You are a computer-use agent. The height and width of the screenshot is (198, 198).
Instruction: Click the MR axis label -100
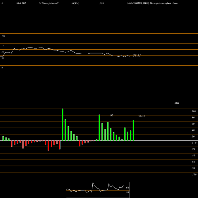194,175
